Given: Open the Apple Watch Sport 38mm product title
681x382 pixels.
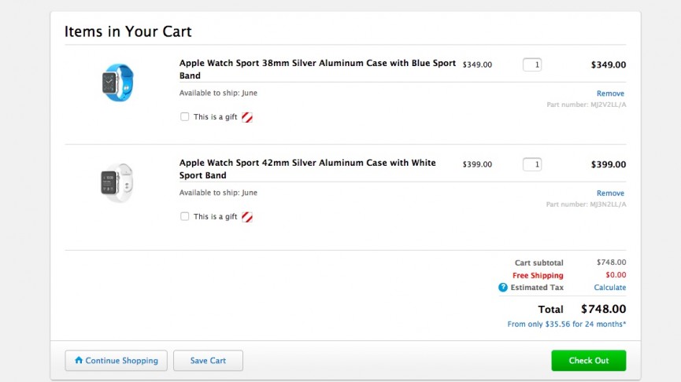Looking at the screenshot, I should [x=317, y=69].
